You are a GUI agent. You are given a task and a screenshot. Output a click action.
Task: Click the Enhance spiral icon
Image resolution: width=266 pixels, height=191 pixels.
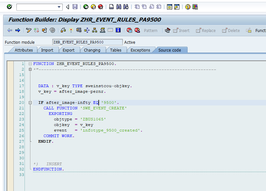(x=52, y=30)
